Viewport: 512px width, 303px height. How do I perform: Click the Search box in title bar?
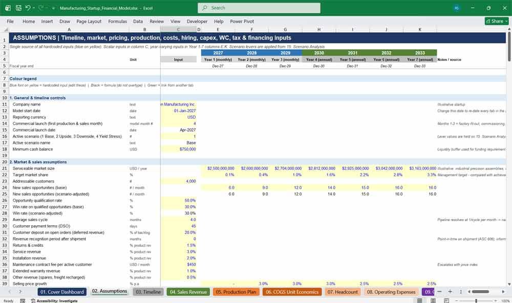[259, 8]
